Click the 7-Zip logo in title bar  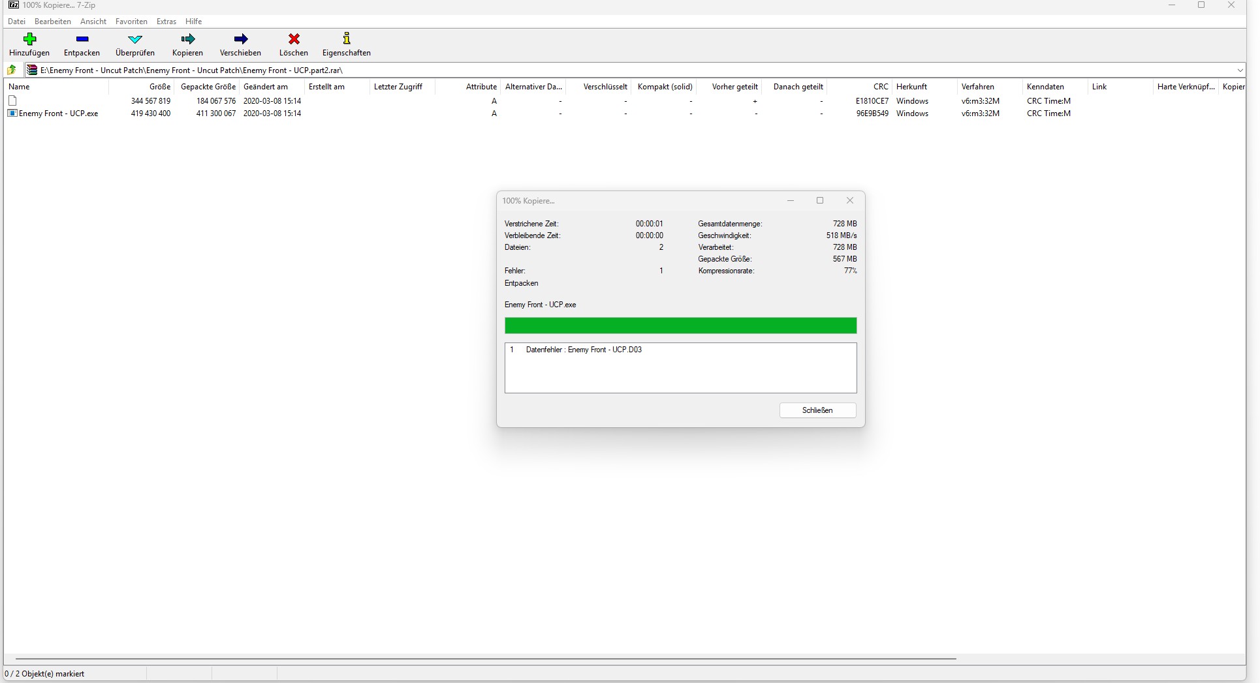pyautogui.click(x=13, y=5)
